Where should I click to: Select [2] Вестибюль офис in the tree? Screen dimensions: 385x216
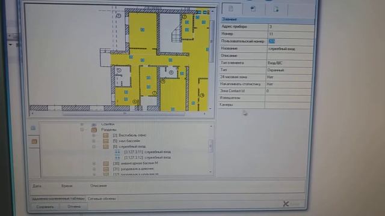pyautogui.click(x=129, y=135)
